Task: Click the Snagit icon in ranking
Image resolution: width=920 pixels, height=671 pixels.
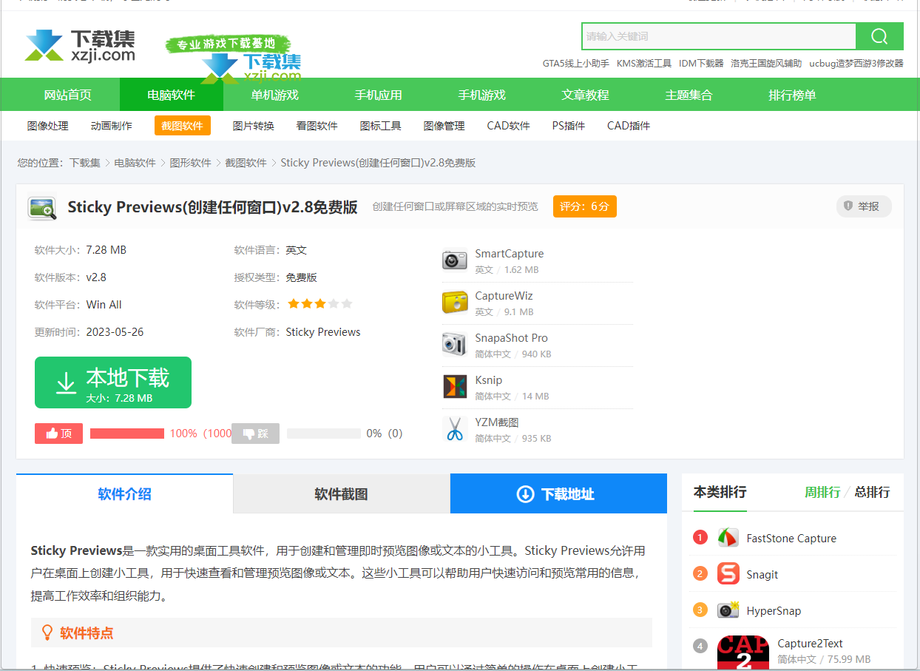Action: coord(728,574)
